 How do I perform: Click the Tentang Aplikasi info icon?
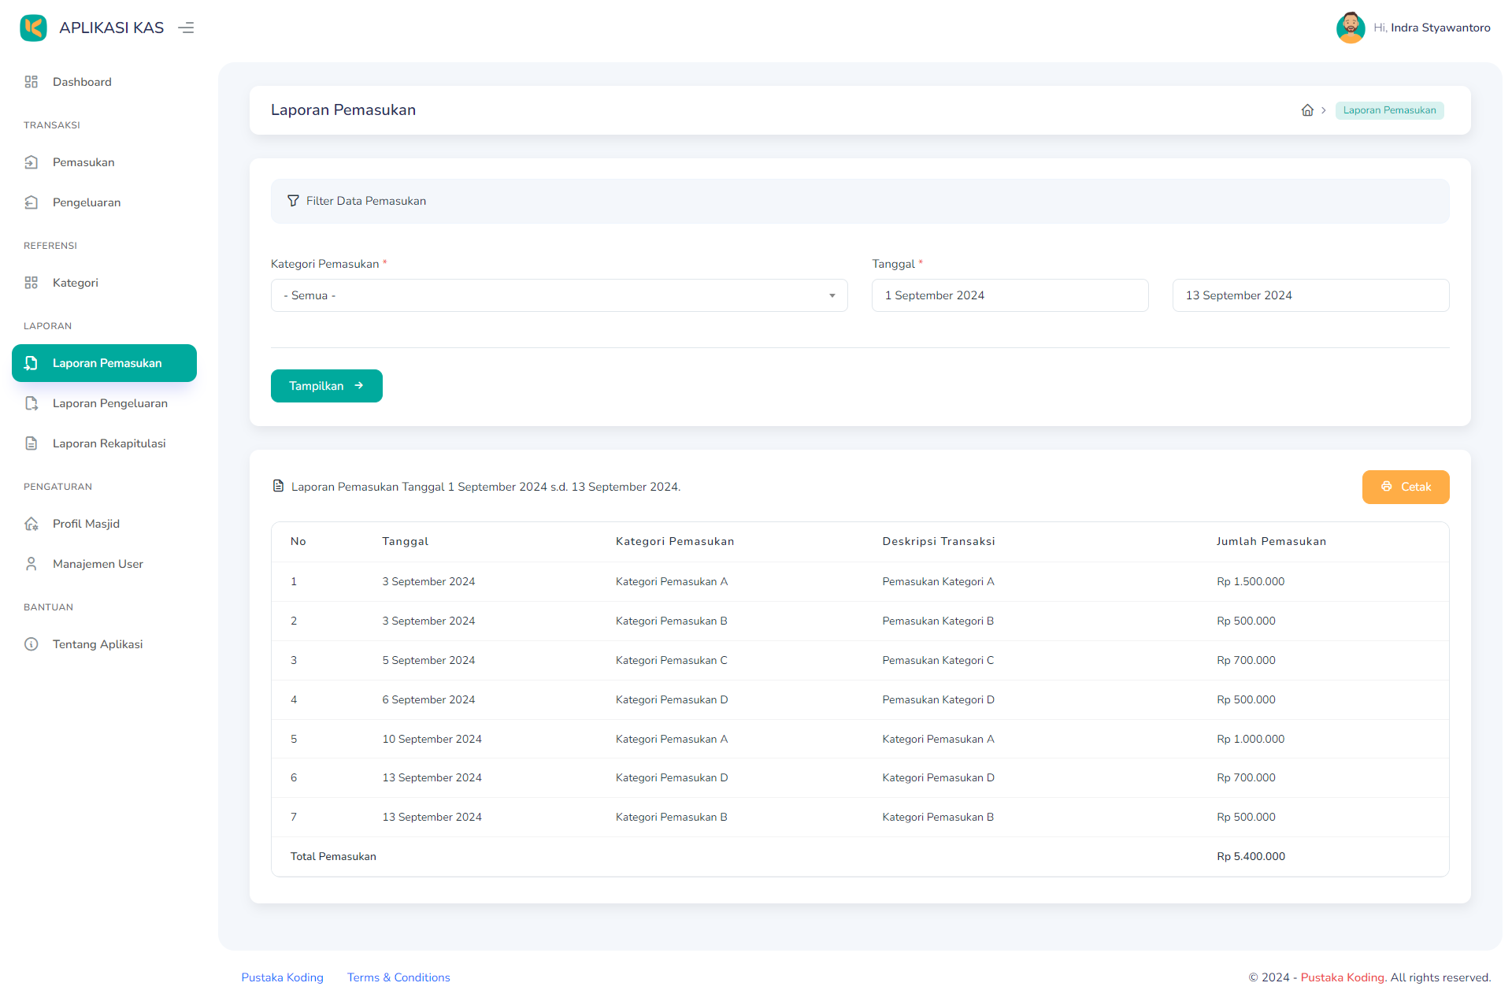[x=31, y=643]
